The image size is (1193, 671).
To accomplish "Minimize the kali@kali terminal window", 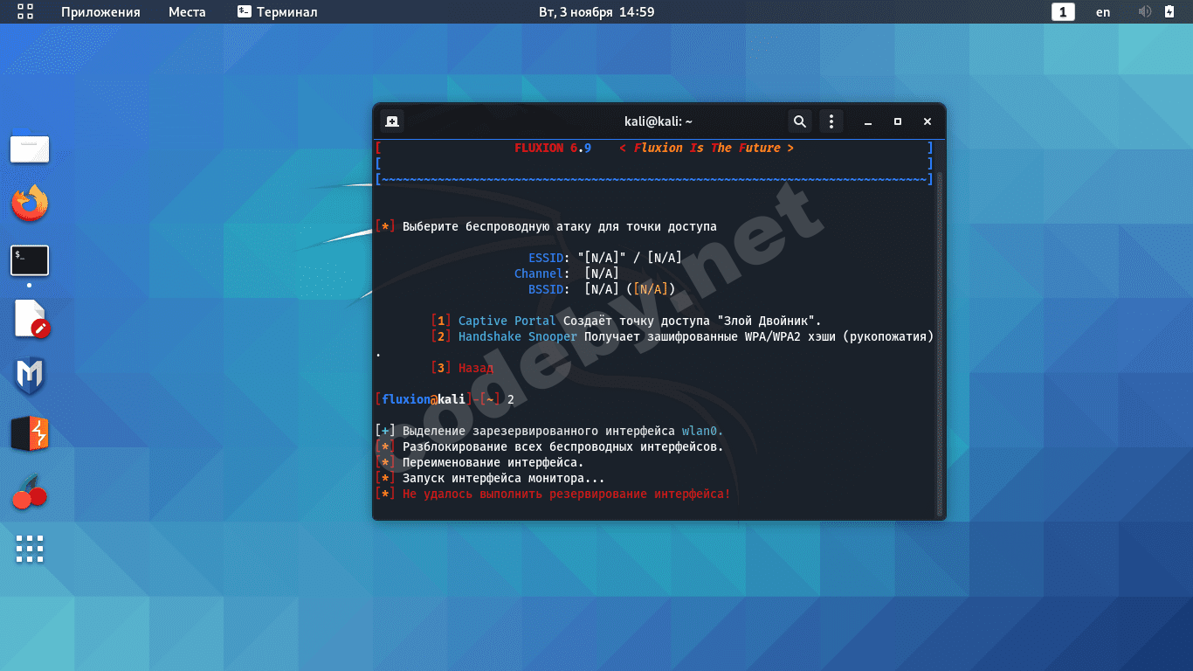I will (x=866, y=121).
